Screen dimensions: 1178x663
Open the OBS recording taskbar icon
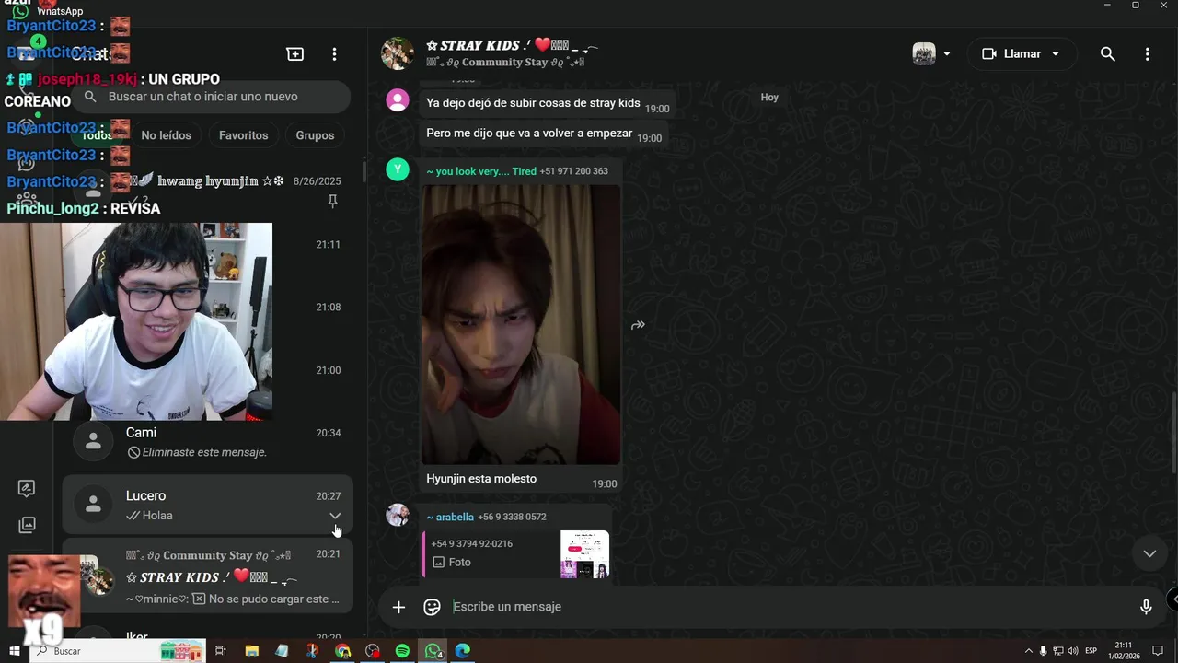click(x=373, y=651)
